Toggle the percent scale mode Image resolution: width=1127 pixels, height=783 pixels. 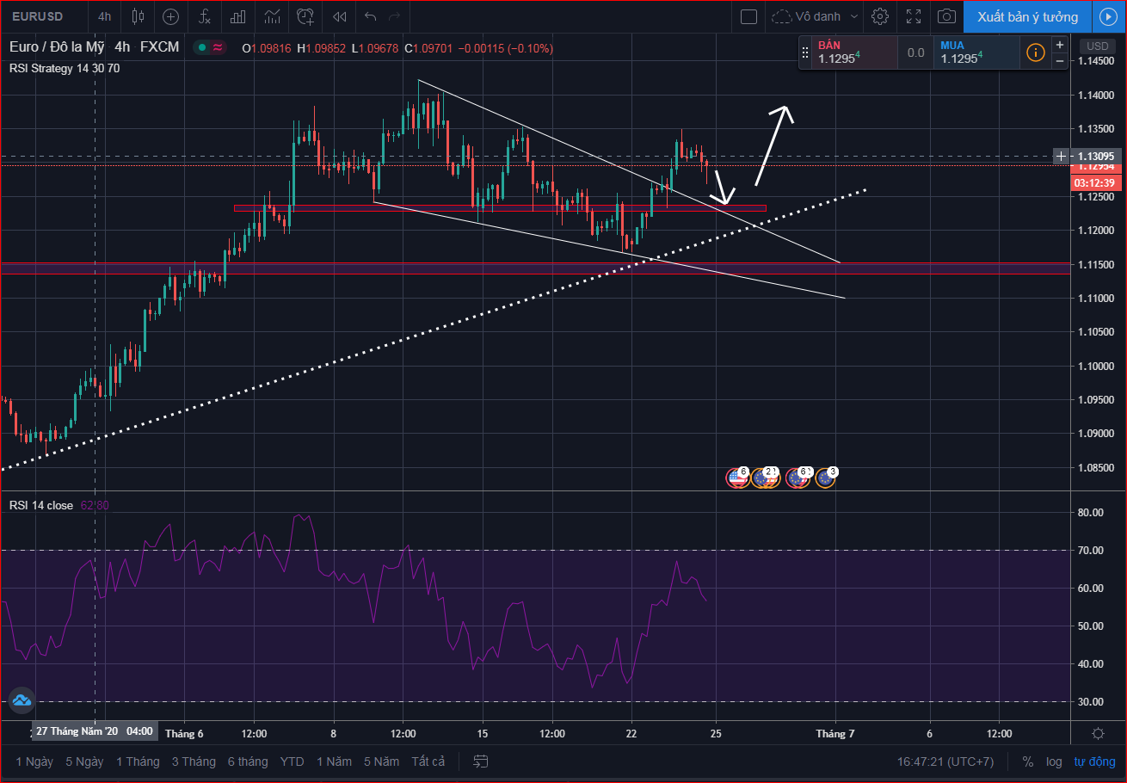(1028, 761)
